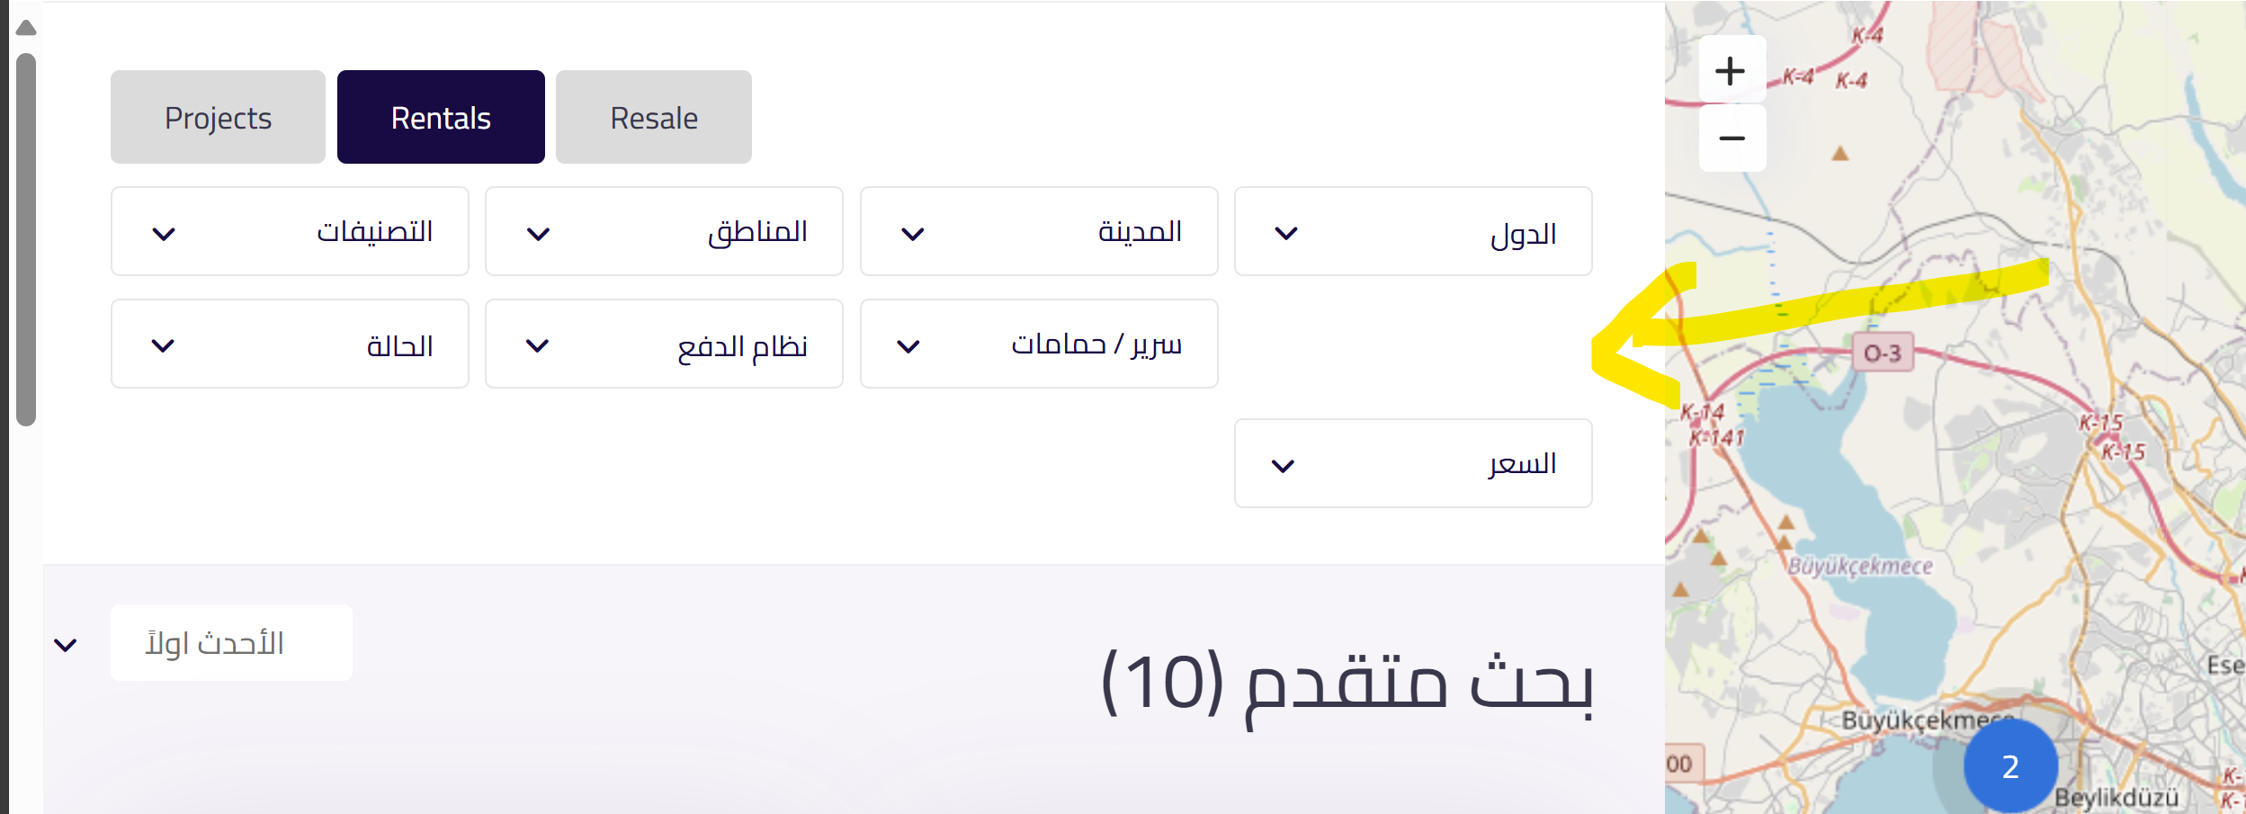The height and width of the screenshot is (814, 2246).
Task: Click the chevron in السعر dropdown
Action: pos(1283,465)
